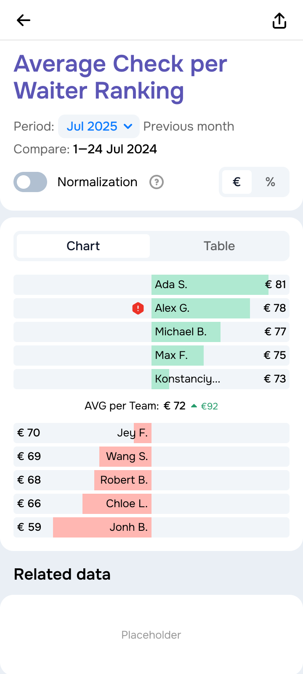The width and height of the screenshot is (303, 674).
Task: Open Michael B. row in the chart
Action: pos(186,332)
